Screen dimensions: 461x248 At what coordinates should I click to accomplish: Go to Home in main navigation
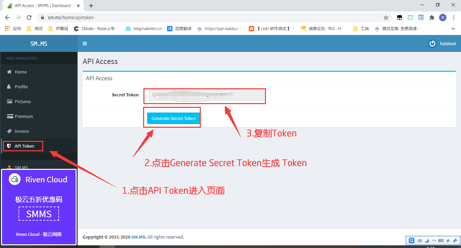(x=39, y=72)
